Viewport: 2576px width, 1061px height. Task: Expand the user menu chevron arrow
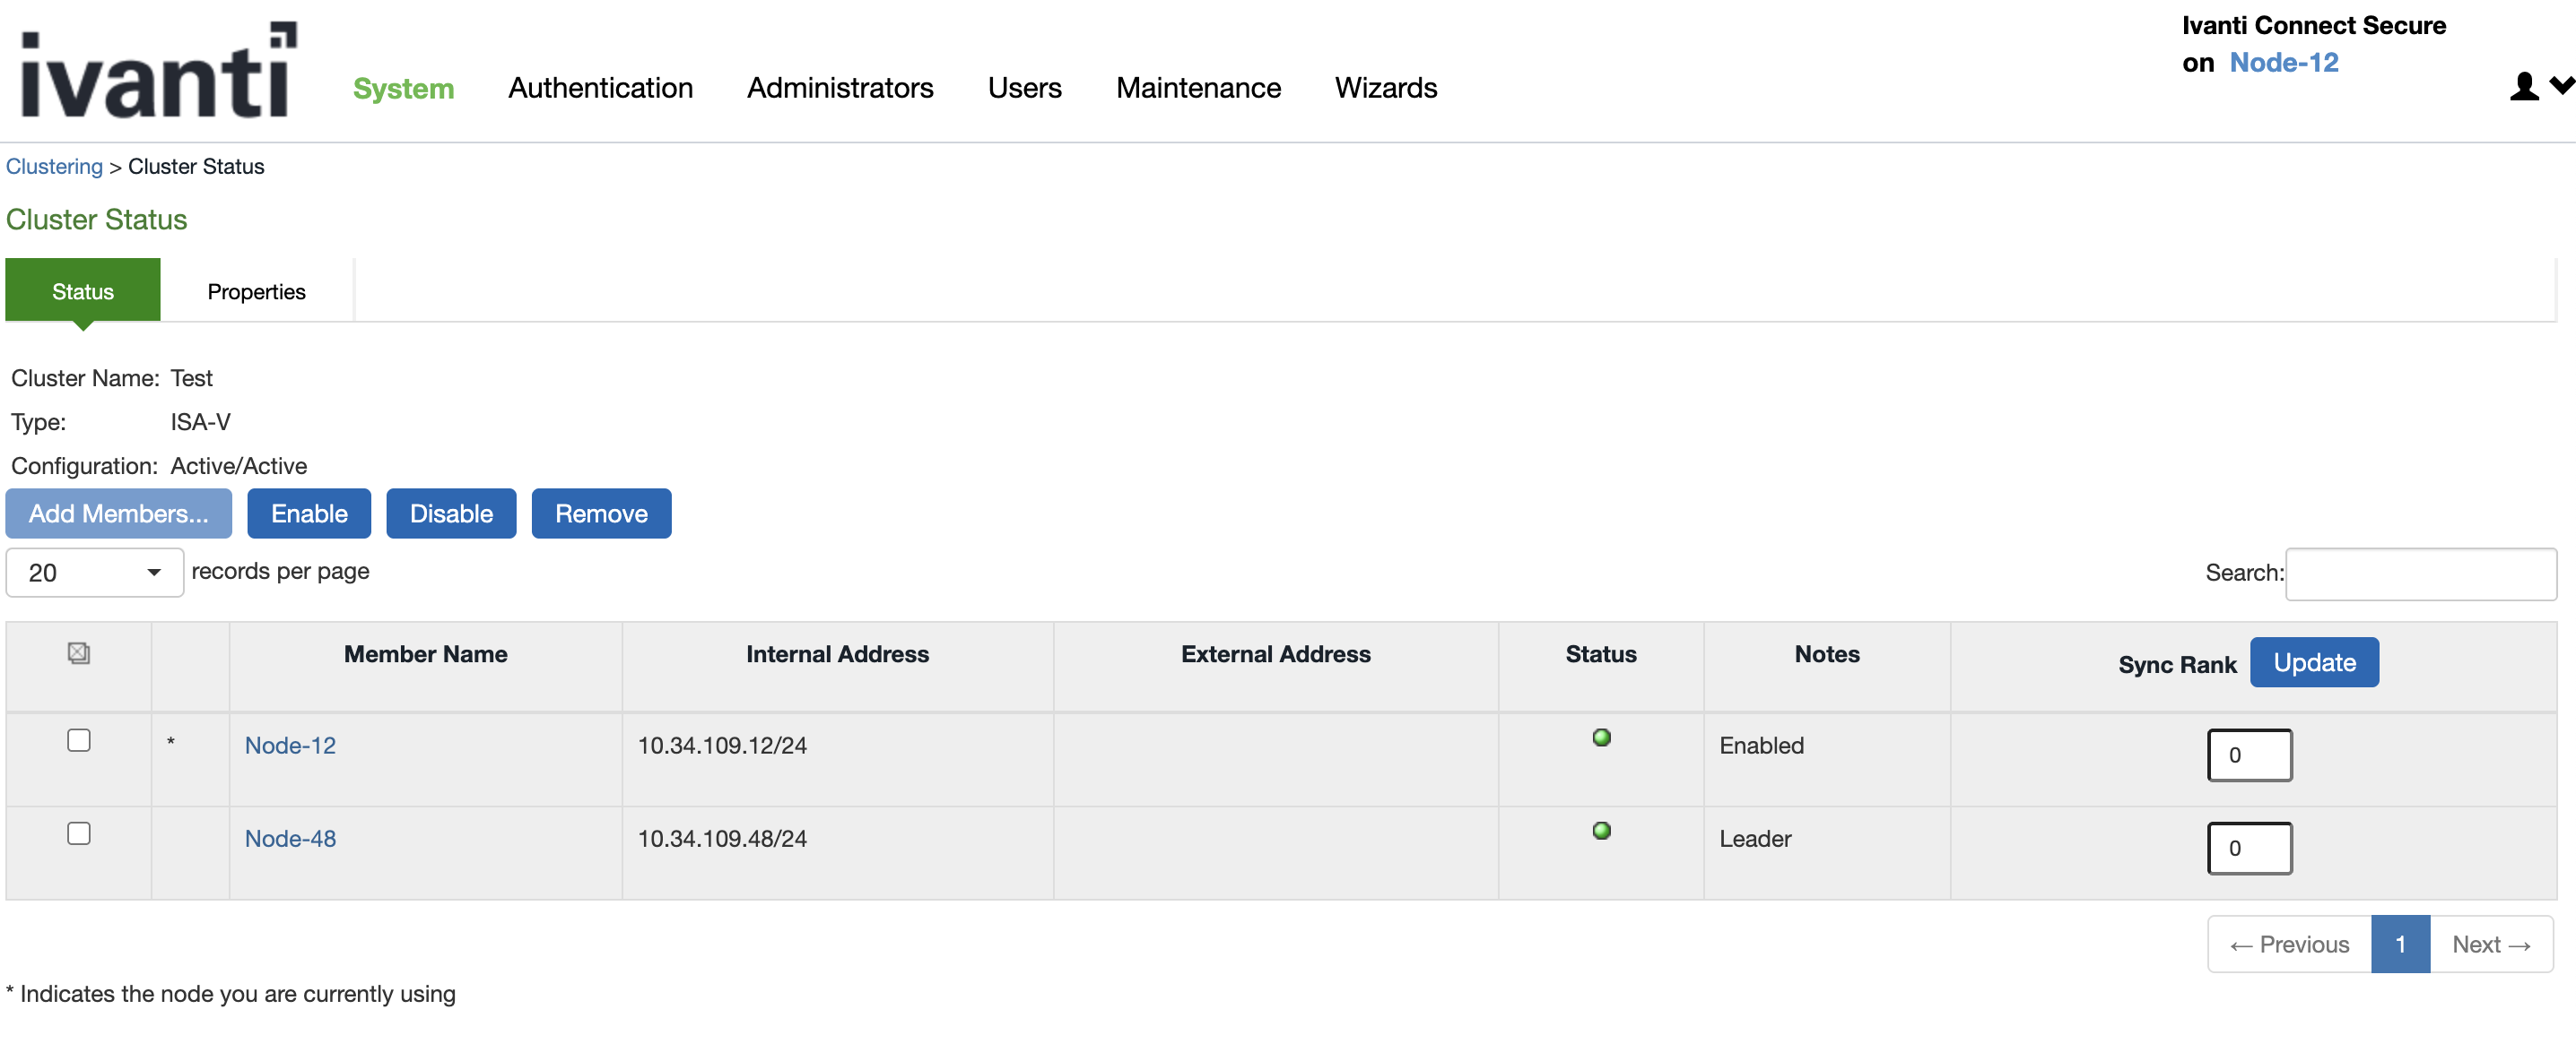[x=2561, y=86]
